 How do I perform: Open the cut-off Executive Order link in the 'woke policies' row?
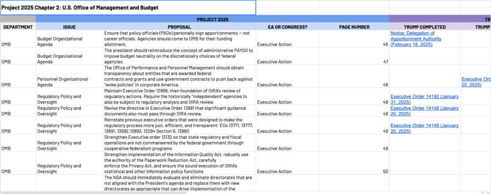(476, 82)
